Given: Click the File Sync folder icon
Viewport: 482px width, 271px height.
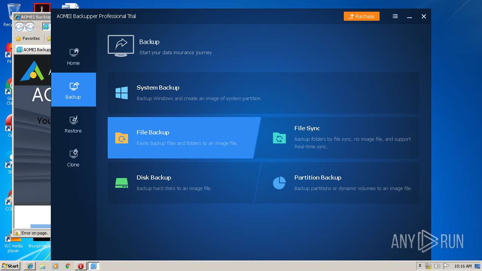Looking at the screenshot, I should point(279,138).
